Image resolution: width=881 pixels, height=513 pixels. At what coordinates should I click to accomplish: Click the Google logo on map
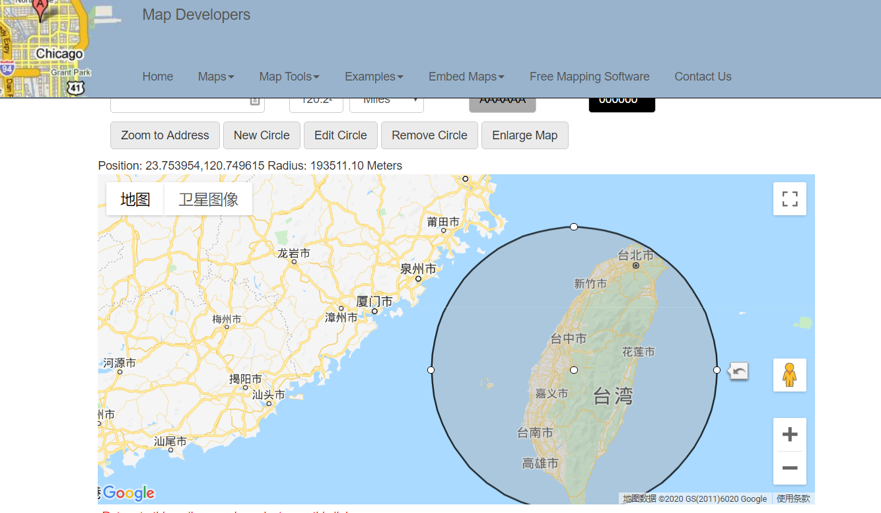click(x=128, y=493)
